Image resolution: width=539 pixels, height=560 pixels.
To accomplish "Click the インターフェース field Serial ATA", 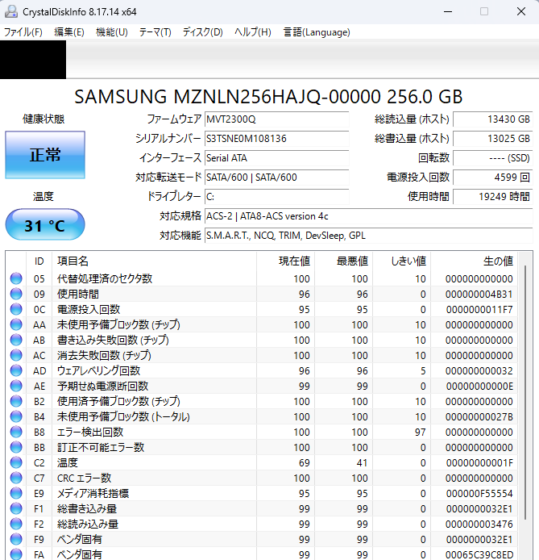I will click(277, 158).
